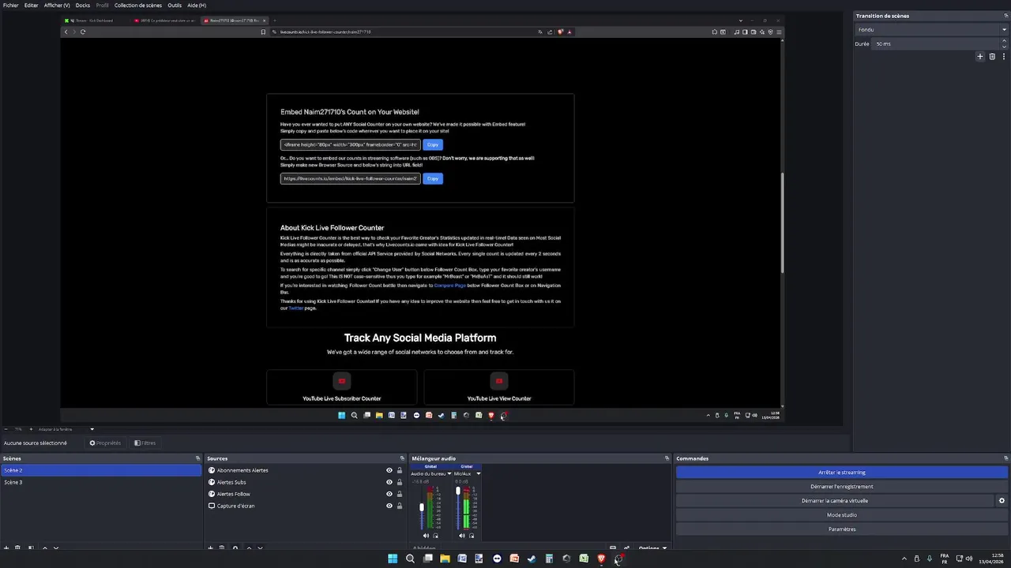
Task: Select the Capture d'écran source row
Action: (x=306, y=506)
